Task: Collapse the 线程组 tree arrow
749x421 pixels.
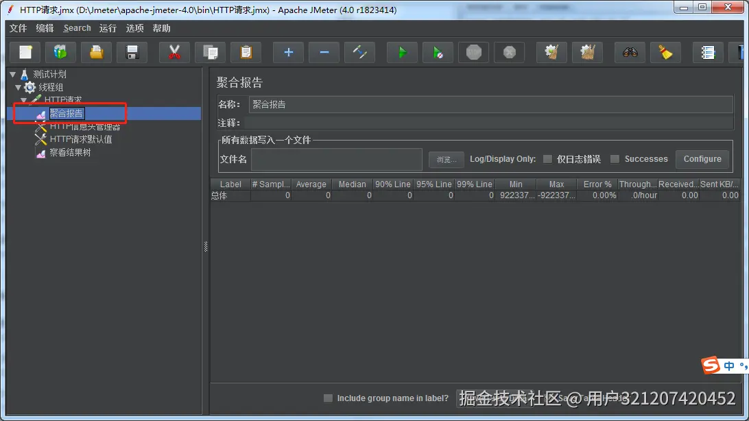Action: tap(18, 87)
